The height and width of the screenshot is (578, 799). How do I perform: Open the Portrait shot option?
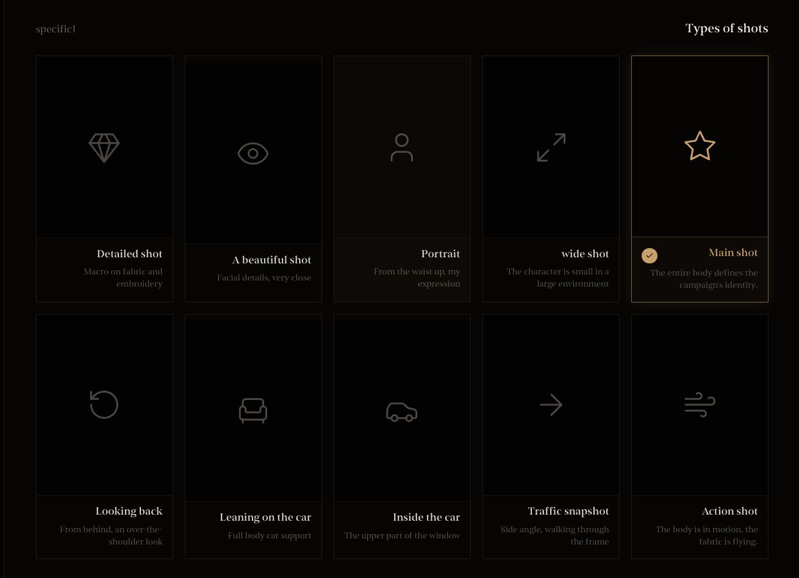tap(402, 179)
